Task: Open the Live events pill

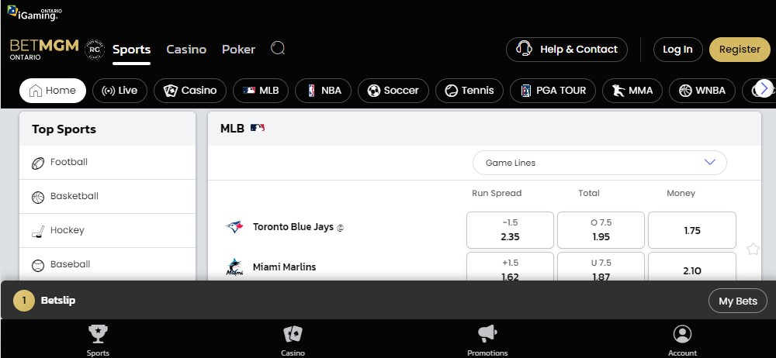Action: [x=120, y=91]
